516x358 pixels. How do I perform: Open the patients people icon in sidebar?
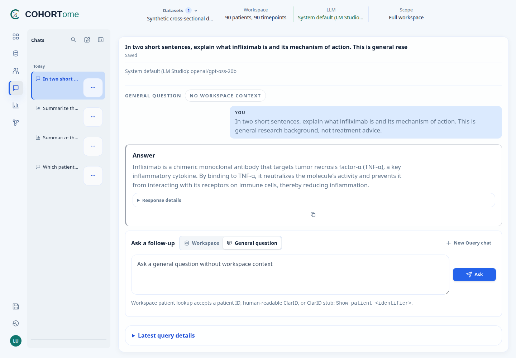coord(16,71)
